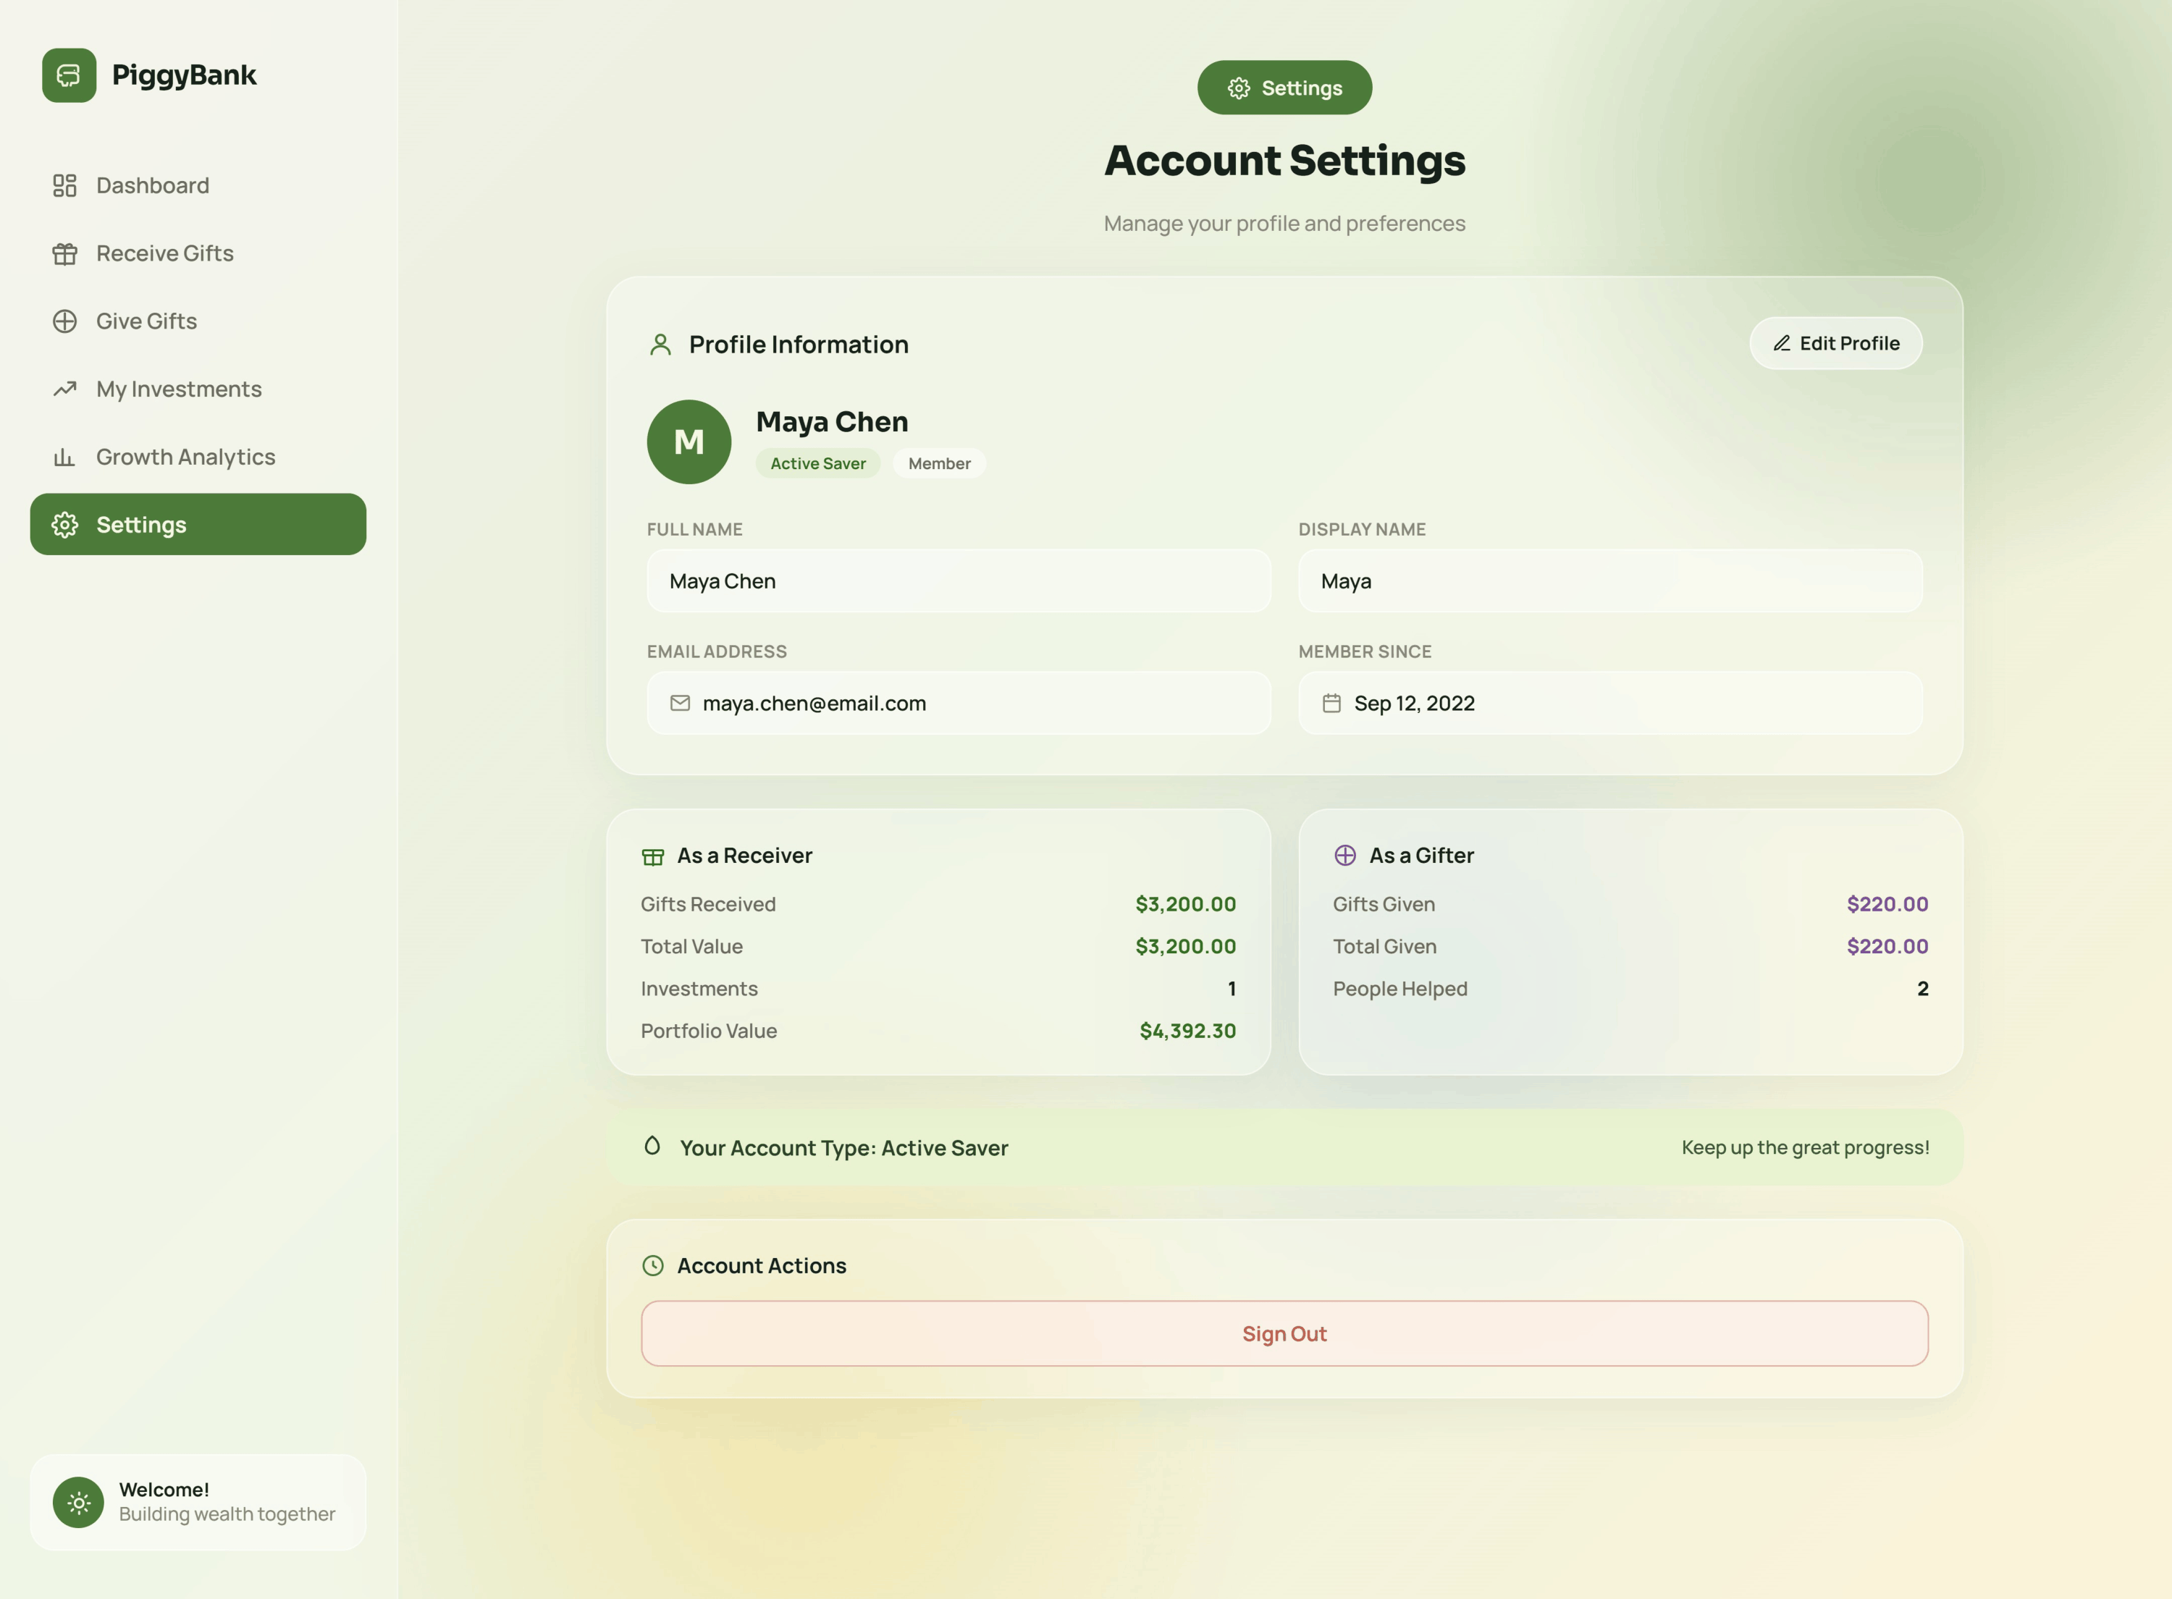Screen dimensions: 2172x1599
Task: Click the calendar icon in Member Since field
Action: pos(1332,703)
